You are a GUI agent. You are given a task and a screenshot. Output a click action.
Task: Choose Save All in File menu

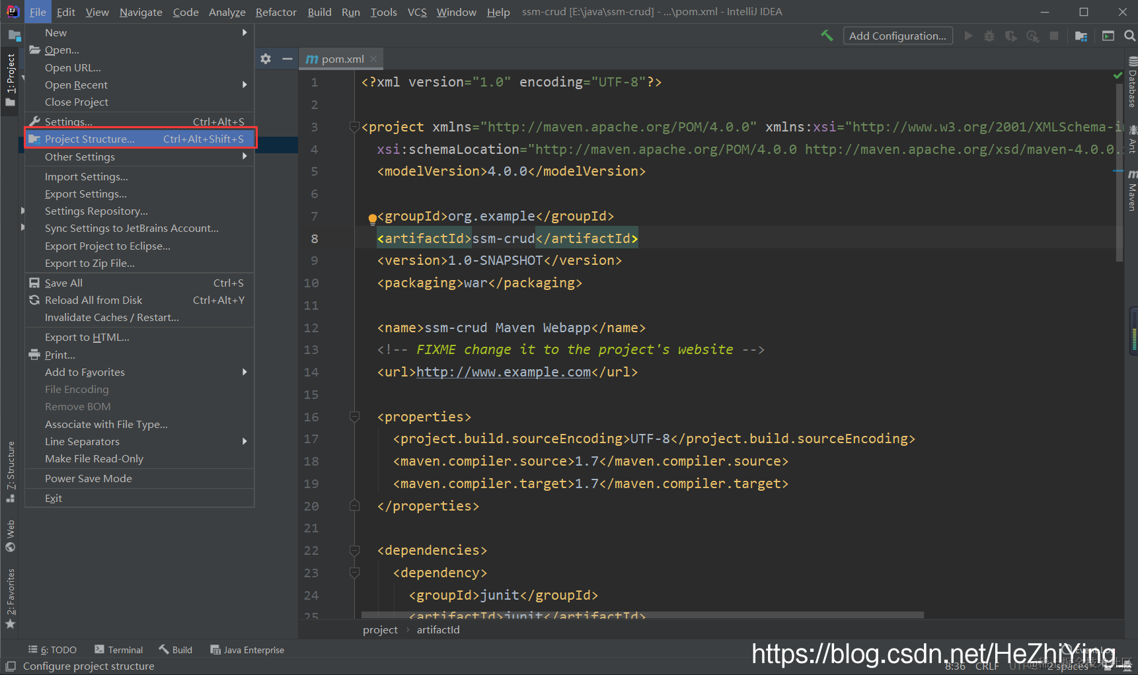139,283
